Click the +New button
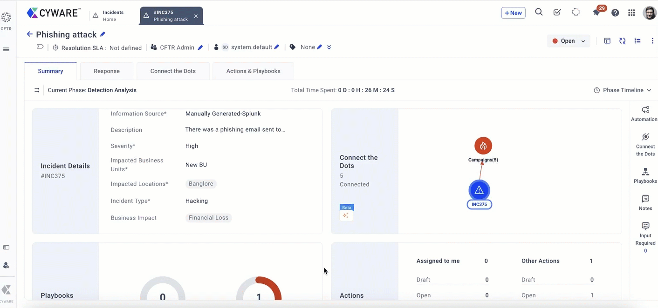658x308 pixels. [x=513, y=13]
